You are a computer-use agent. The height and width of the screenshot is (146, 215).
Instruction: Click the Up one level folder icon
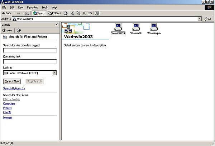pos(27,13)
